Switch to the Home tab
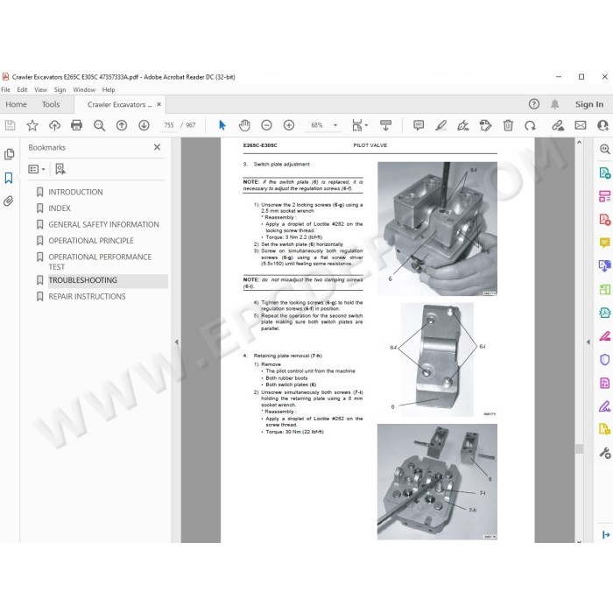This screenshot has width=613, height=613. pos(16,104)
